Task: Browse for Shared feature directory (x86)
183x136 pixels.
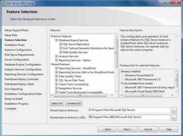Action: tap(174, 118)
